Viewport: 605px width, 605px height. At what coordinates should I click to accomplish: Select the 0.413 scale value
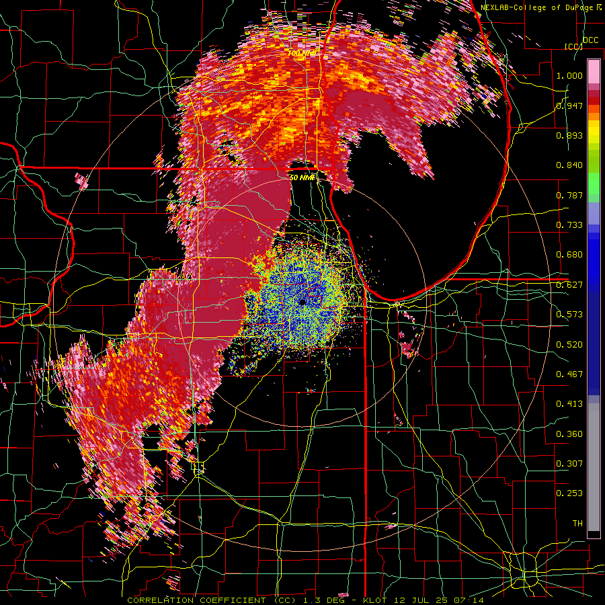pyautogui.click(x=569, y=404)
